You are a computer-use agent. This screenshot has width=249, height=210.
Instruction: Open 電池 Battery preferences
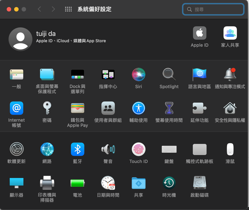(77, 183)
